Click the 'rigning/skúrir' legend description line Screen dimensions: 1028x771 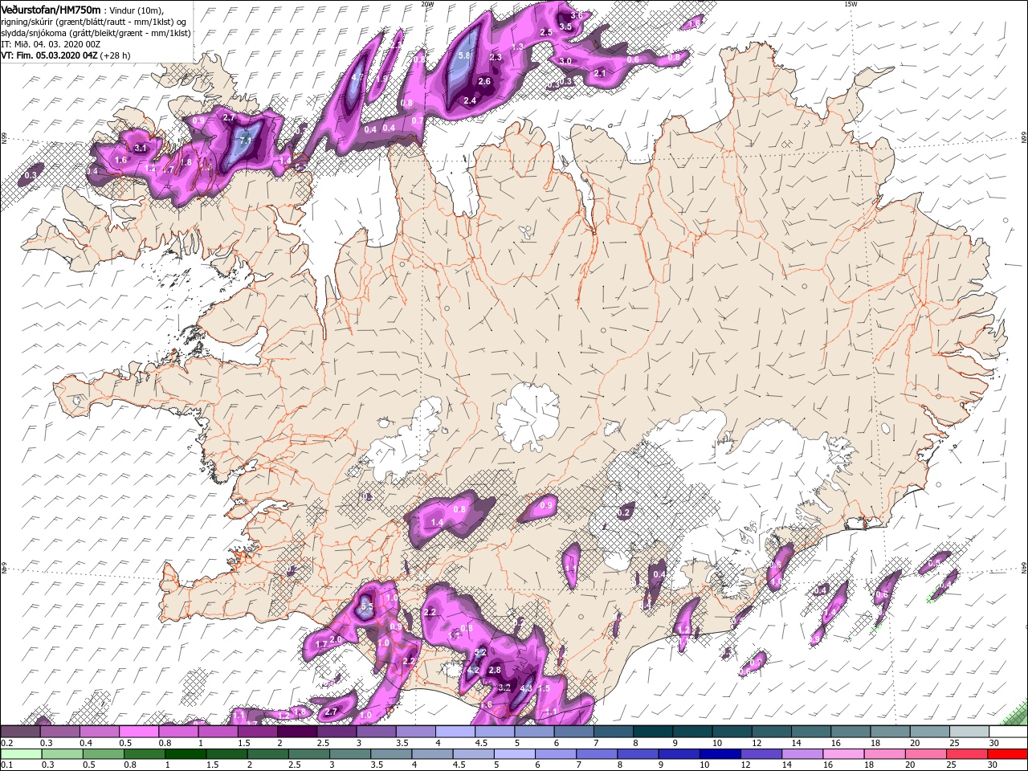(x=93, y=22)
